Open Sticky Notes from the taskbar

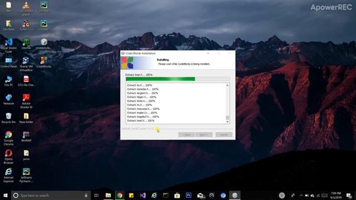point(131,195)
